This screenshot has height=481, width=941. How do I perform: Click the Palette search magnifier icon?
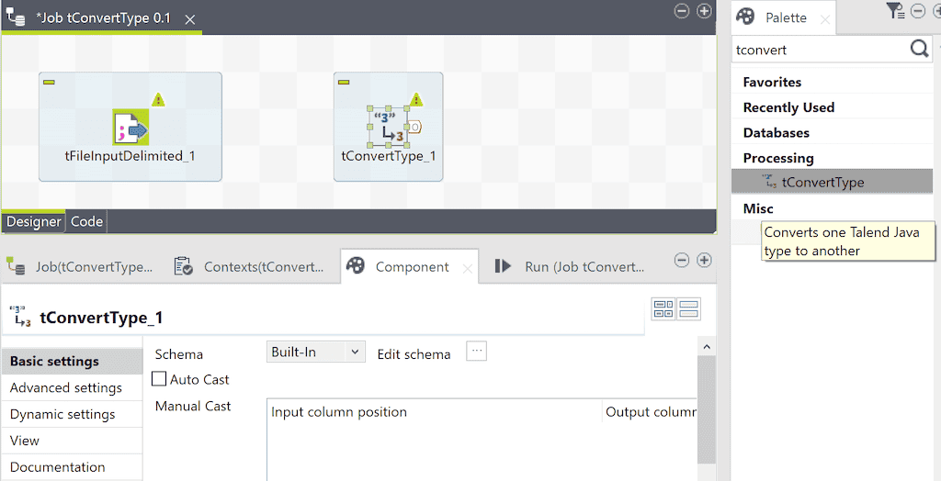919,49
